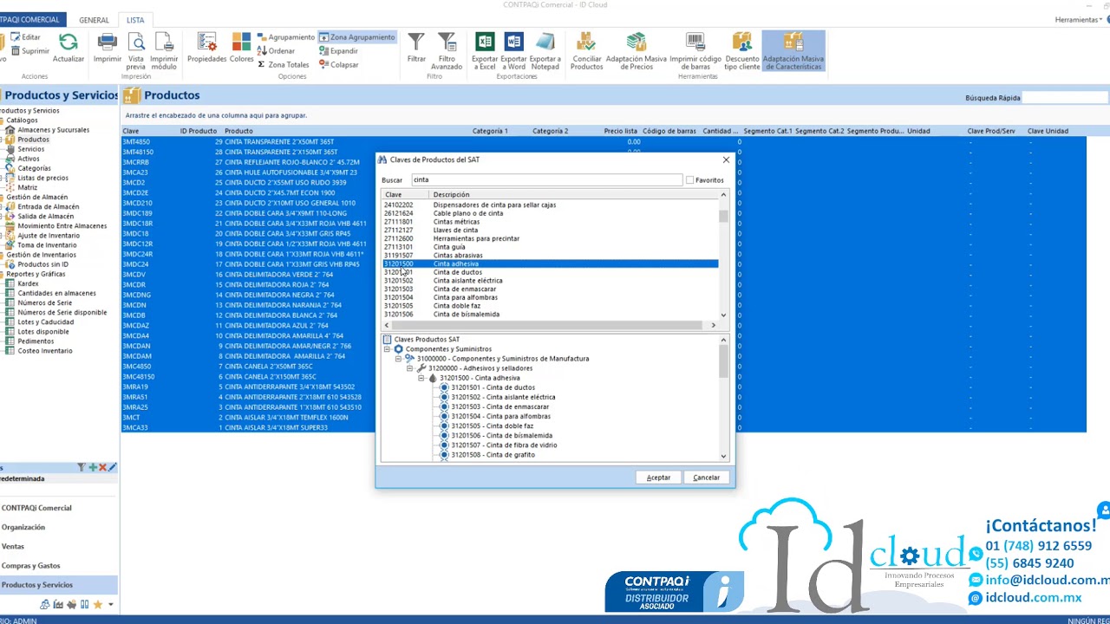
Task: Switch to the GENERAL ribbon tab
Action: [x=94, y=20]
